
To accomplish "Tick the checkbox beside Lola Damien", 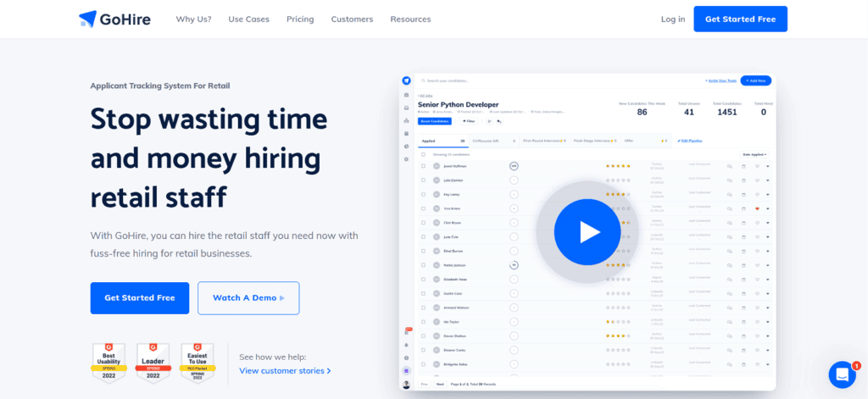I will click(424, 180).
